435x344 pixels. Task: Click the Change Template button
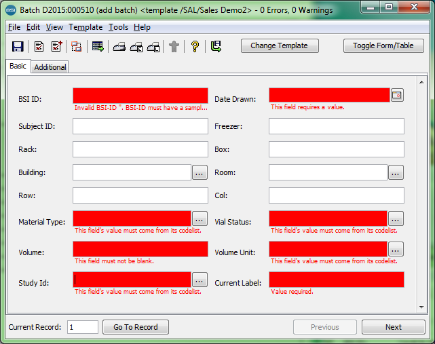[x=280, y=45]
